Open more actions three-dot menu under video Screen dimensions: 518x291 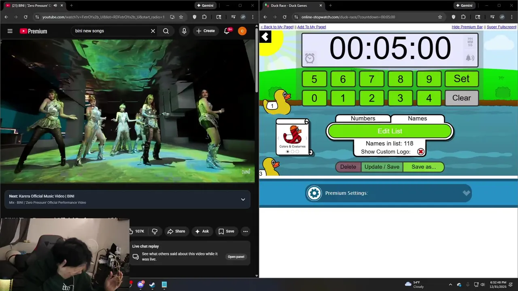click(245, 231)
